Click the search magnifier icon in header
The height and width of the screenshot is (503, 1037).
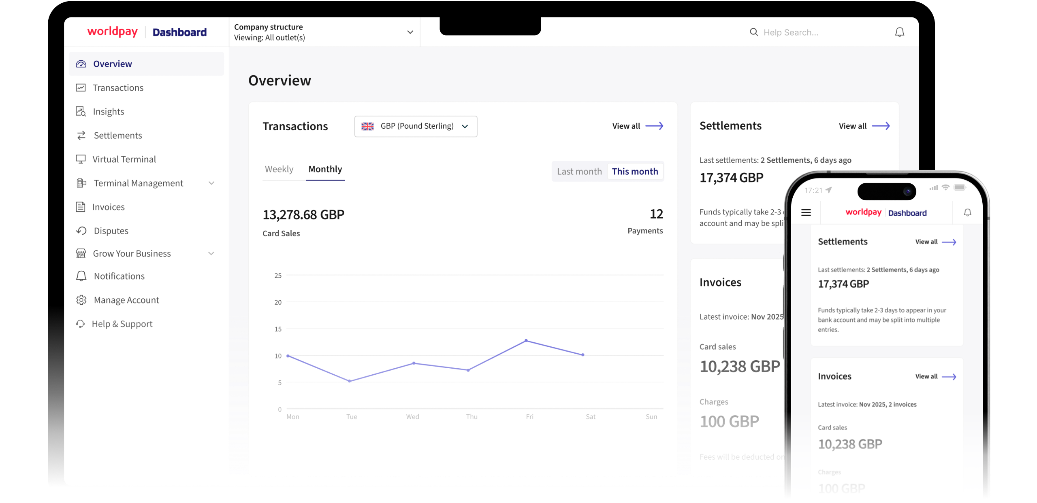pos(754,32)
